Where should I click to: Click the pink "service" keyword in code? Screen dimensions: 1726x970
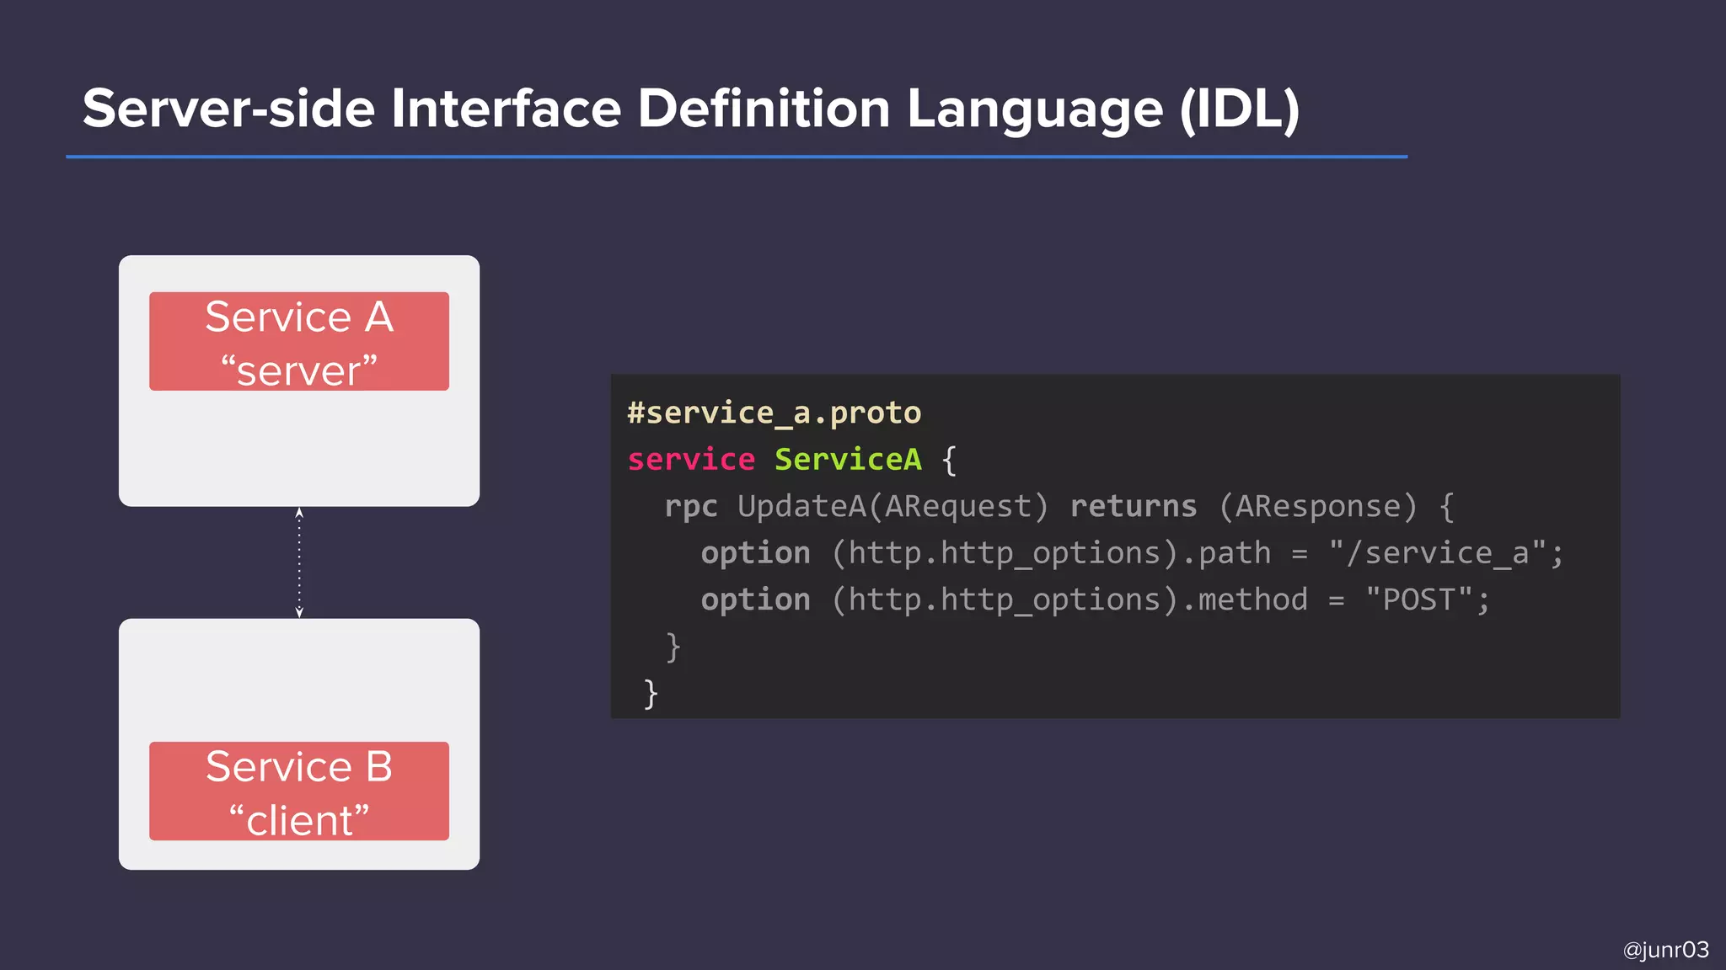coord(691,460)
